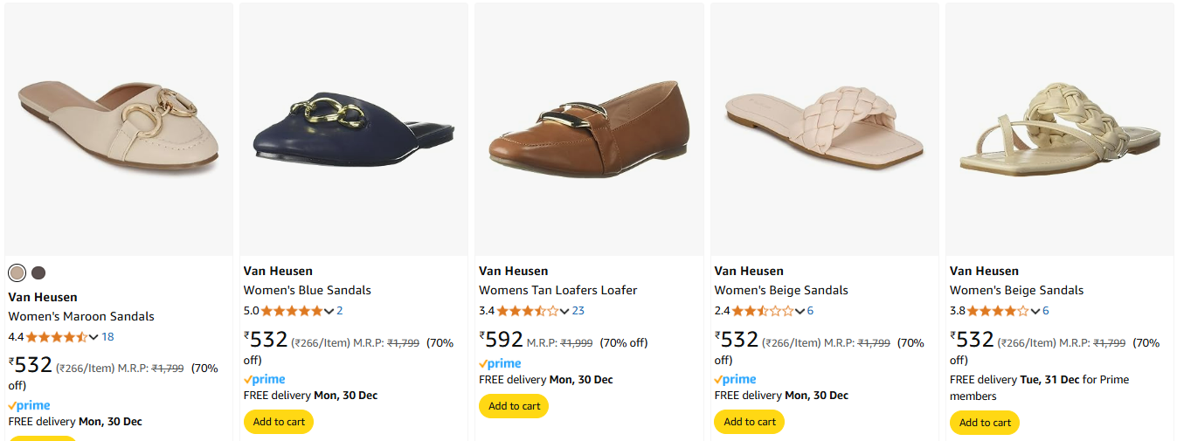Open Women's Maroon Sandals product link
1177x441 pixels.
click(81, 316)
